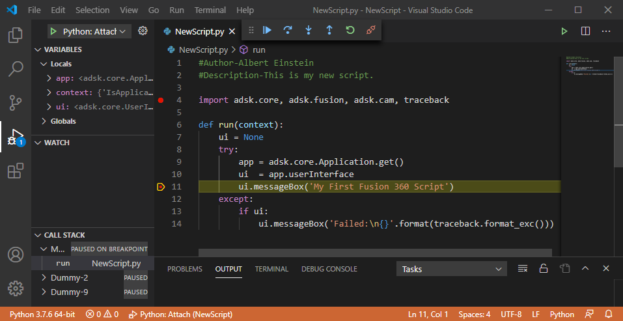
Task: Open the log output file icon
Action: pos(564,268)
